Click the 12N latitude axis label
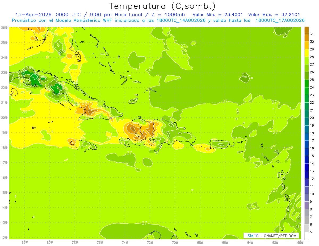 click(4, 238)
